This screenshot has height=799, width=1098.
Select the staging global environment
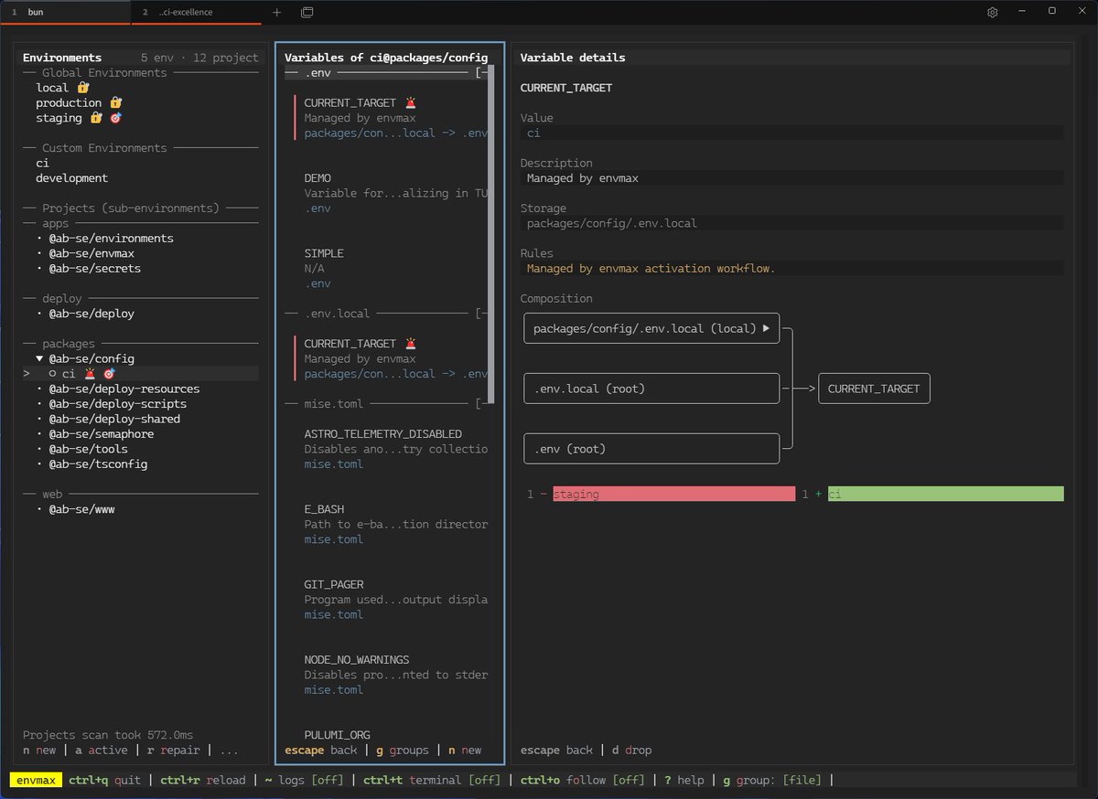[x=59, y=118]
